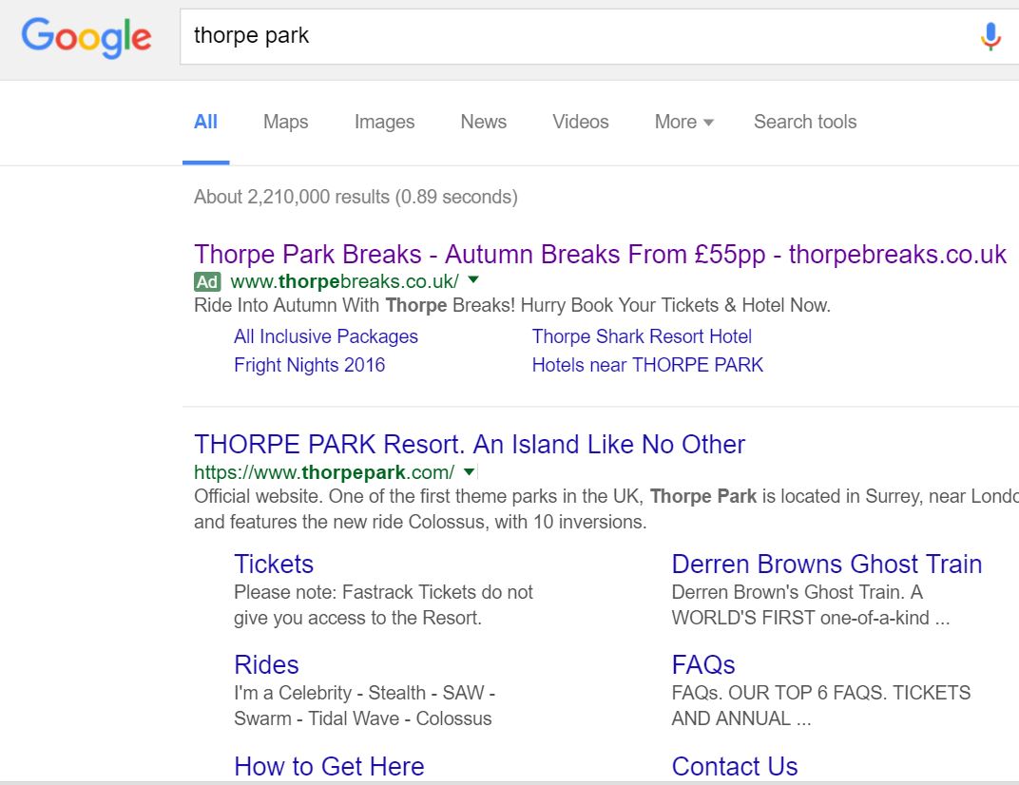Click the Ride Into Autumn ad description
The height and width of the screenshot is (785, 1019).
512,305
